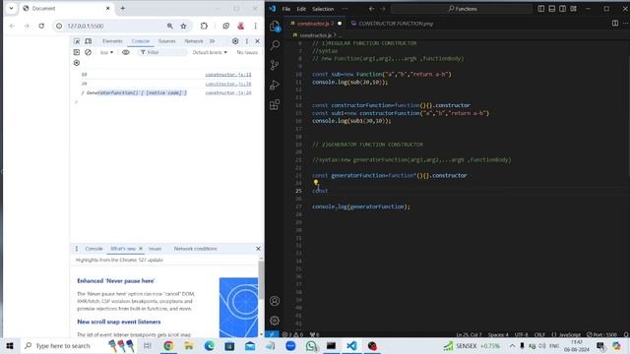Expand the hidden menu bar items ellipsis
Image resolution: width=630 pixels, height=354 pixels.
[346, 9]
